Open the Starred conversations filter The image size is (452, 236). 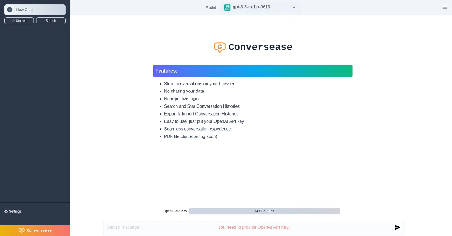(x=19, y=21)
